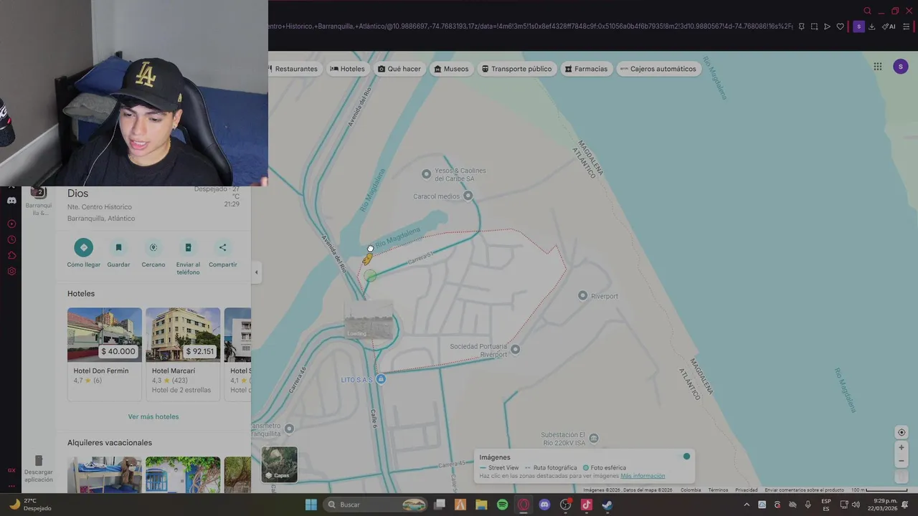Viewport: 918px width, 516px height.
Task: Open second vacation rental blue-window photo
Action: (183, 474)
